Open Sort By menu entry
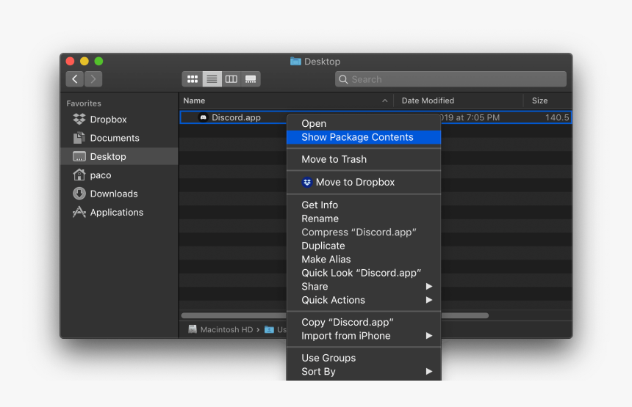This screenshot has height=407, width=632. click(364, 372)
